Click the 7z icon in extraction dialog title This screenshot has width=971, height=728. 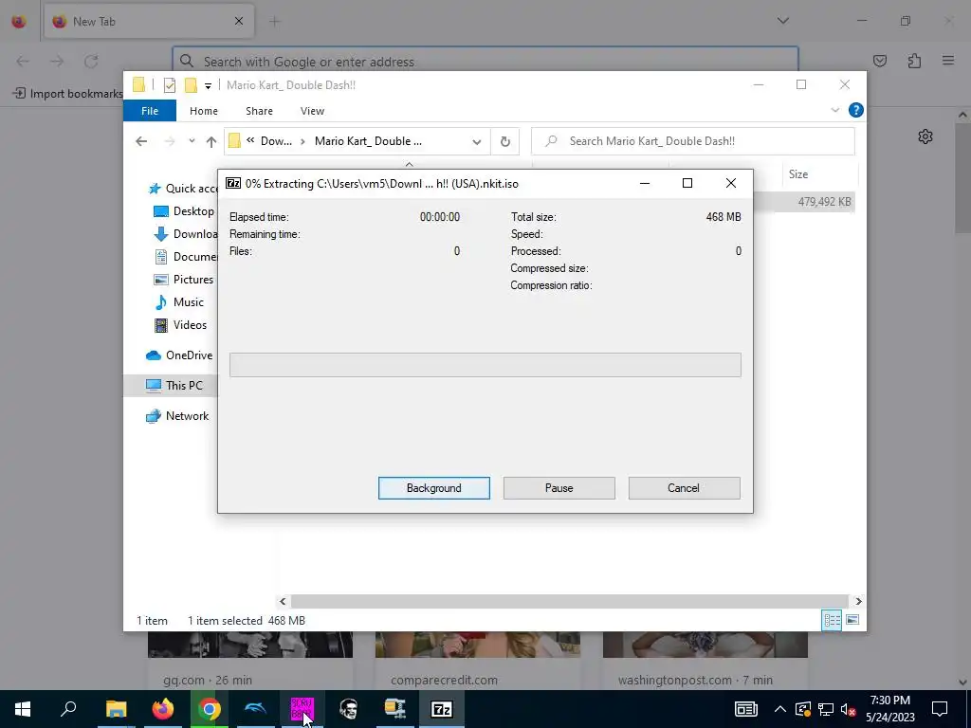coord(233,183)
